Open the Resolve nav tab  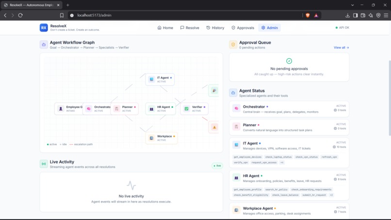click(190, 28)
